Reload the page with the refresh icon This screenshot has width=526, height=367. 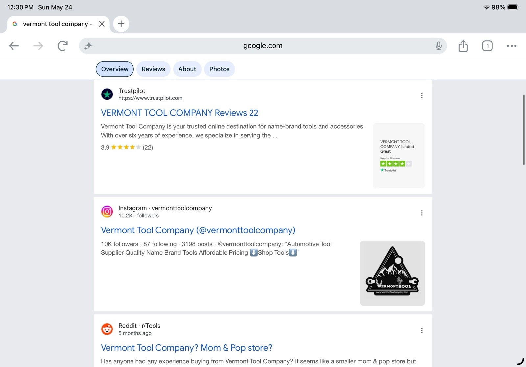62,46
